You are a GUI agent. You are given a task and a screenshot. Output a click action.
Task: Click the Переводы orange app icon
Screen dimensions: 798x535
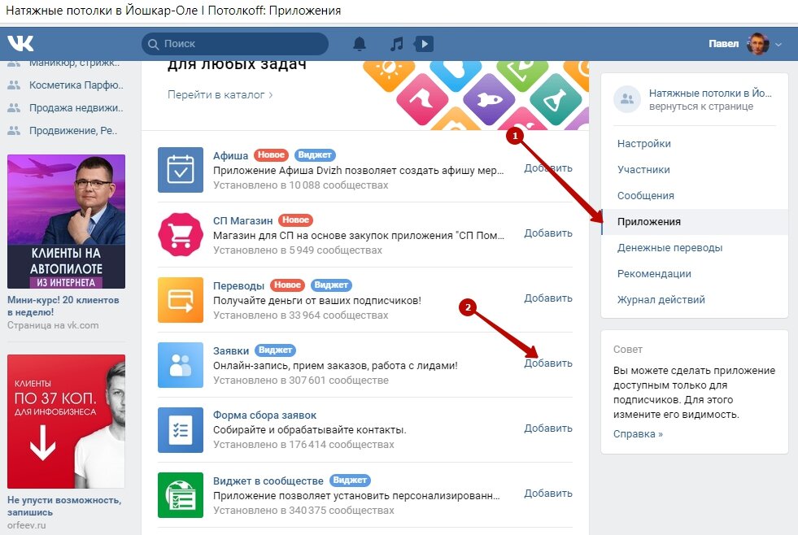click(180, 300)
